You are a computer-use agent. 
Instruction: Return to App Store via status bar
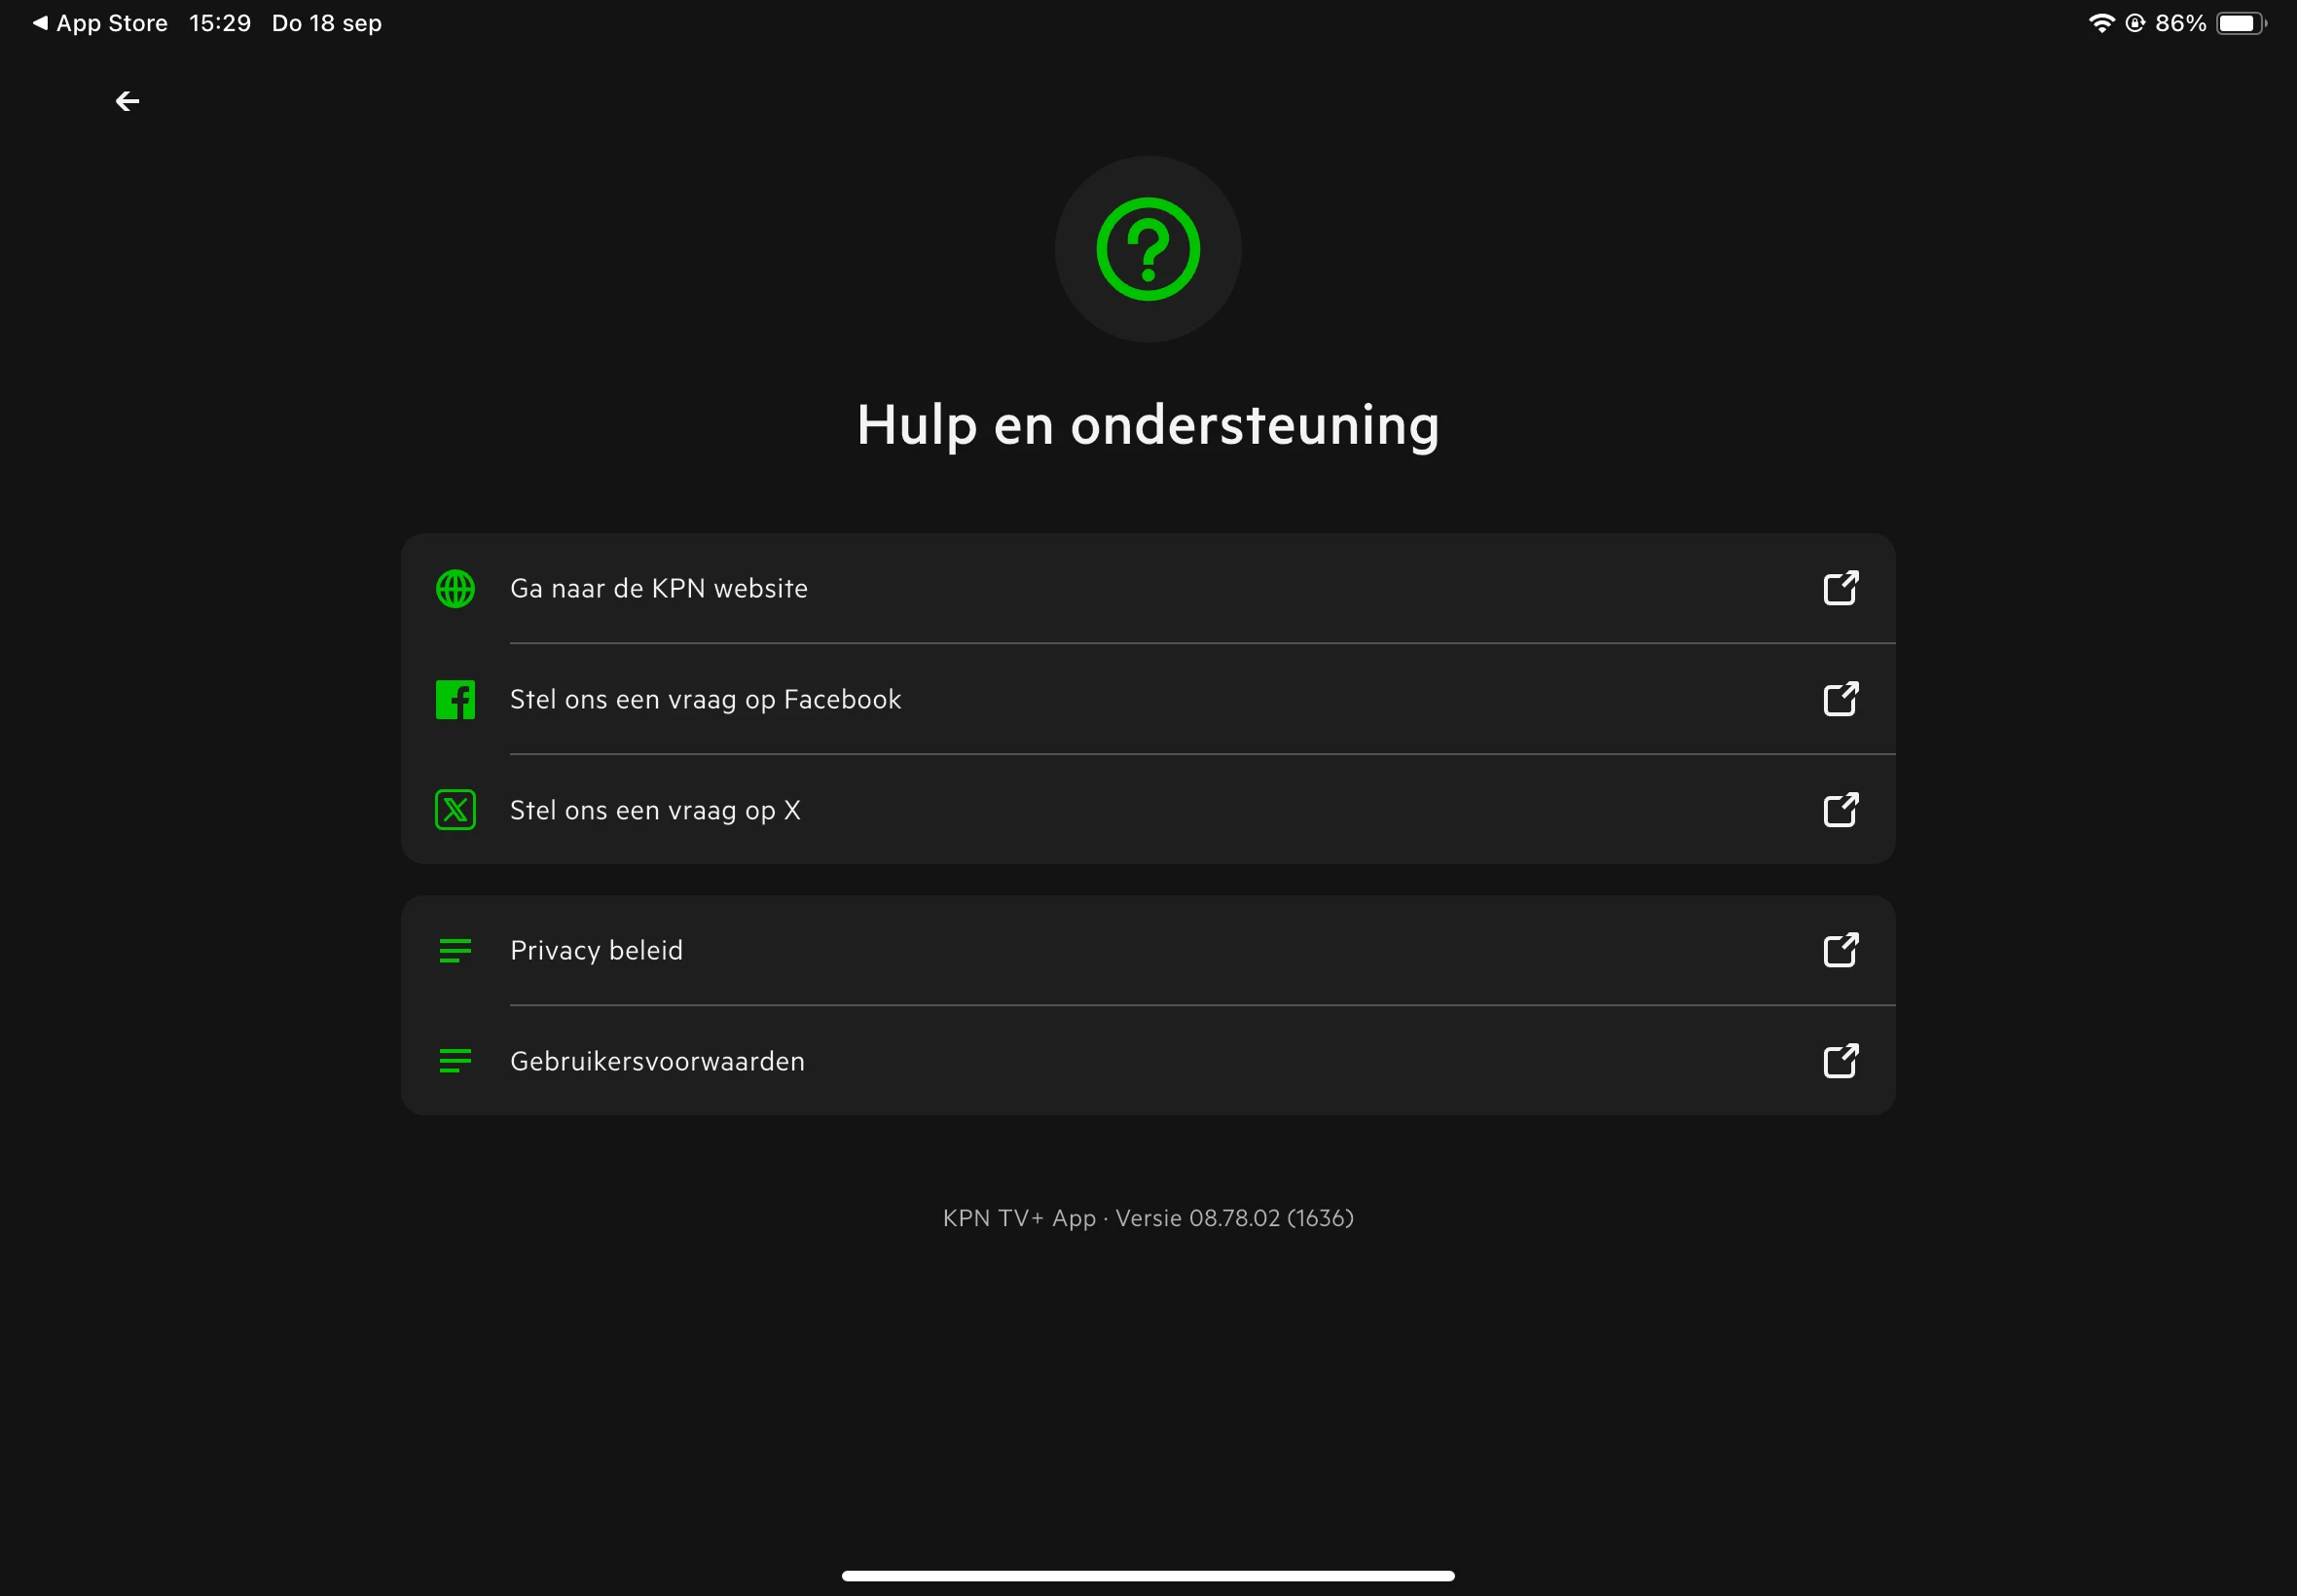[100, 23]
